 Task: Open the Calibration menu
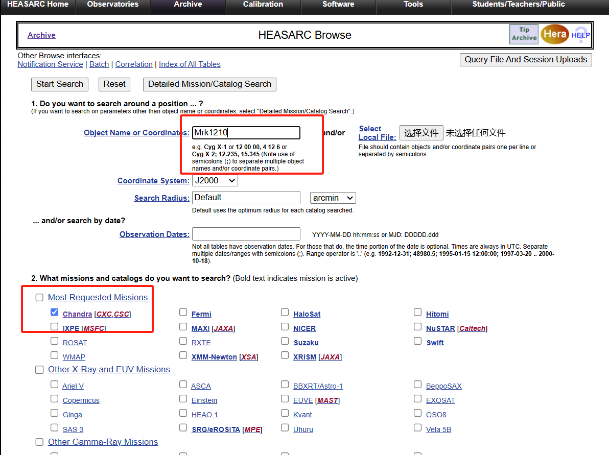pos(263,4)
